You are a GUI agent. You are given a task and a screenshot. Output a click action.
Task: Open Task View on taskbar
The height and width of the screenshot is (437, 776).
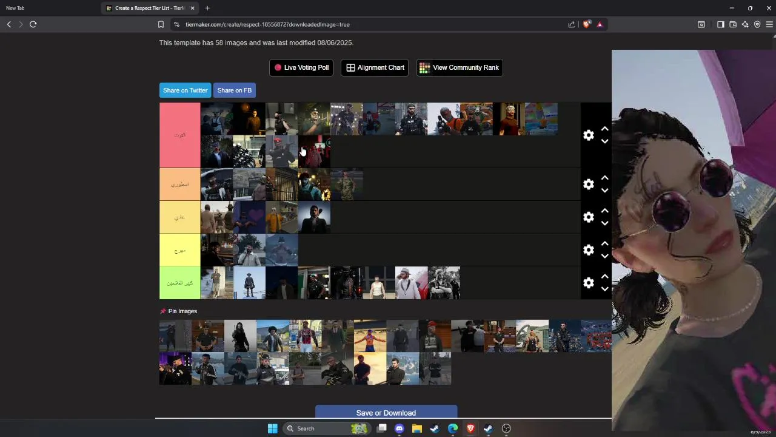click(x=381, y=429)
